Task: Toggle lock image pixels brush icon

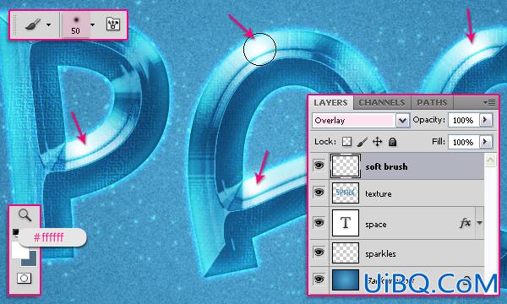Action: tap(363, 142)
